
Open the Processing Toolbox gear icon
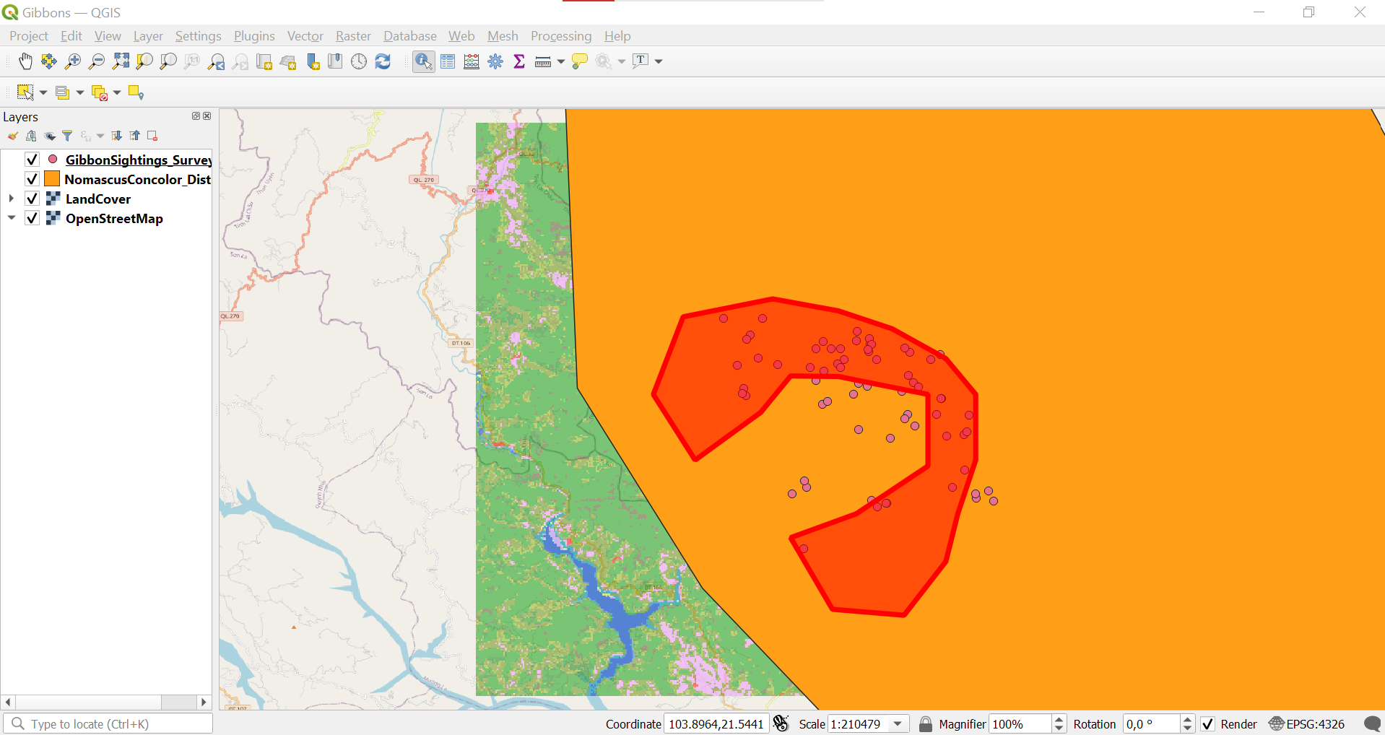click(495, 61)
